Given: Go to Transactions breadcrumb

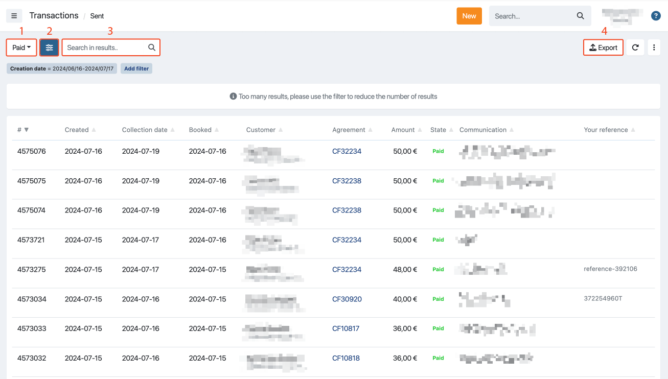Looking at the screenshot, I should 54,16.
